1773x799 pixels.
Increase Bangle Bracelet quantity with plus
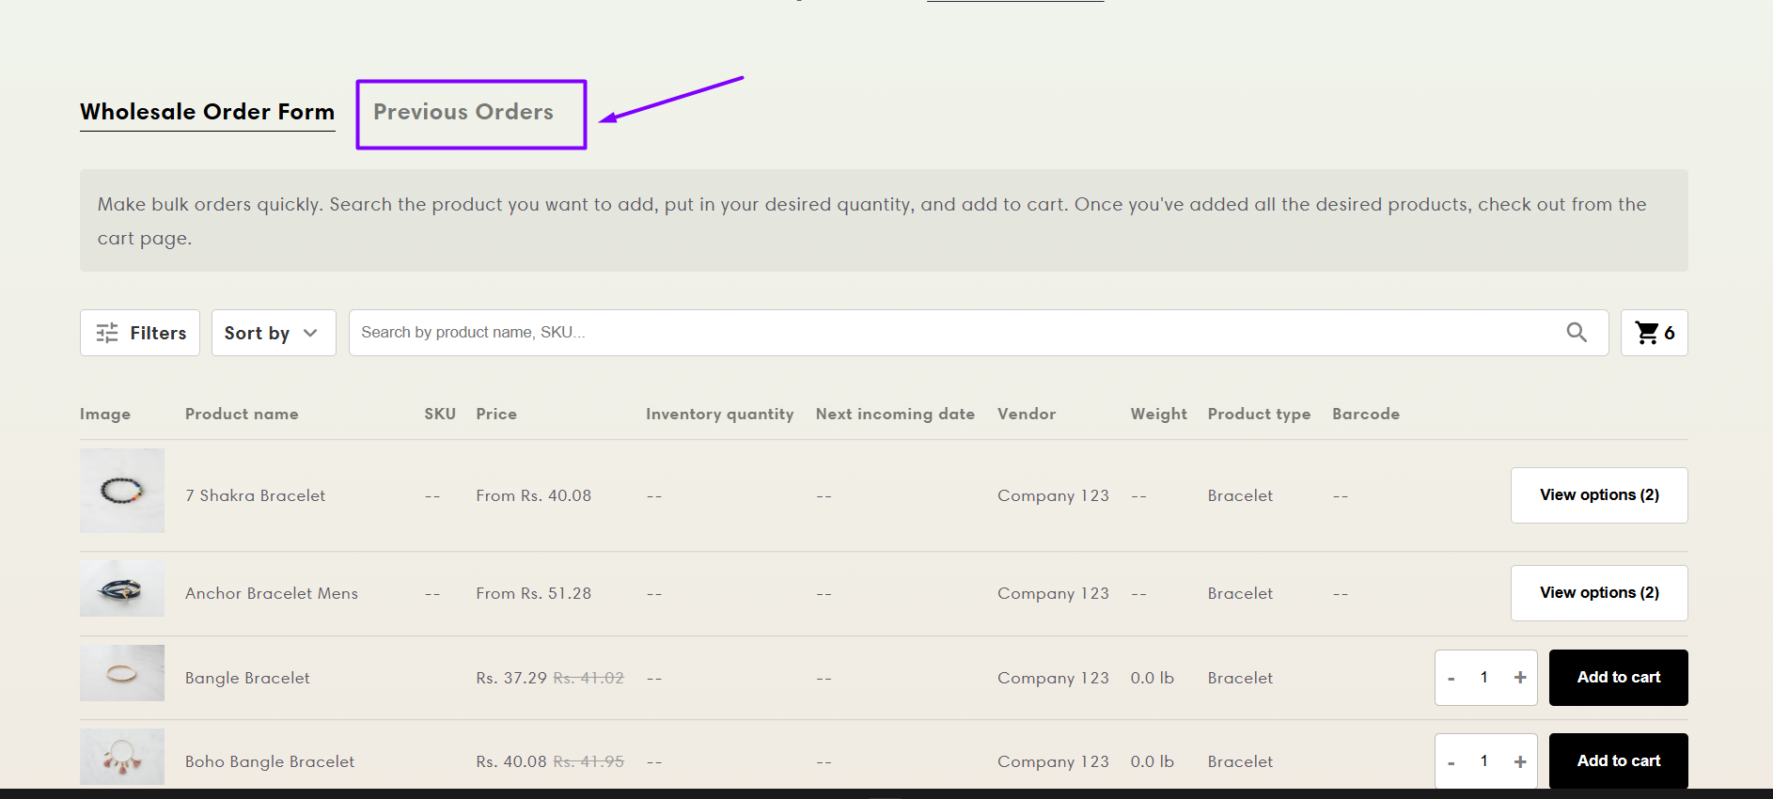[1519, 678]
